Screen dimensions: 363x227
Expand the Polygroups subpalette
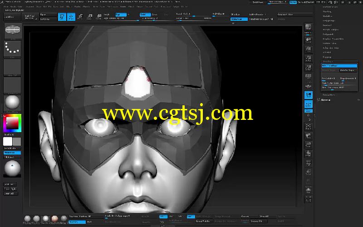point(329,20)
